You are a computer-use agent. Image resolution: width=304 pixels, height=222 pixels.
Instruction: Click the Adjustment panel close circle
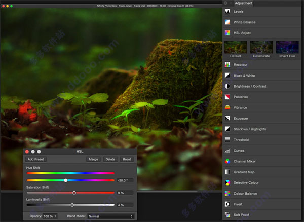pos(225,3)
